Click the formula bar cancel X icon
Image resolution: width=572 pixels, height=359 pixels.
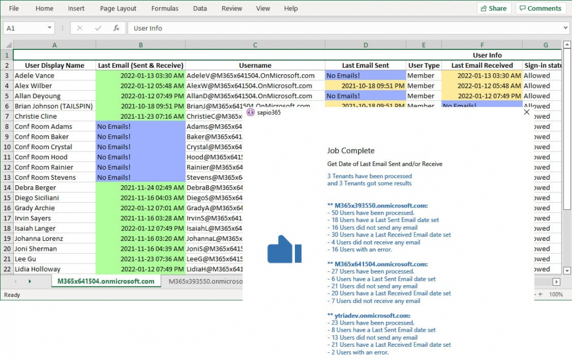79,28
